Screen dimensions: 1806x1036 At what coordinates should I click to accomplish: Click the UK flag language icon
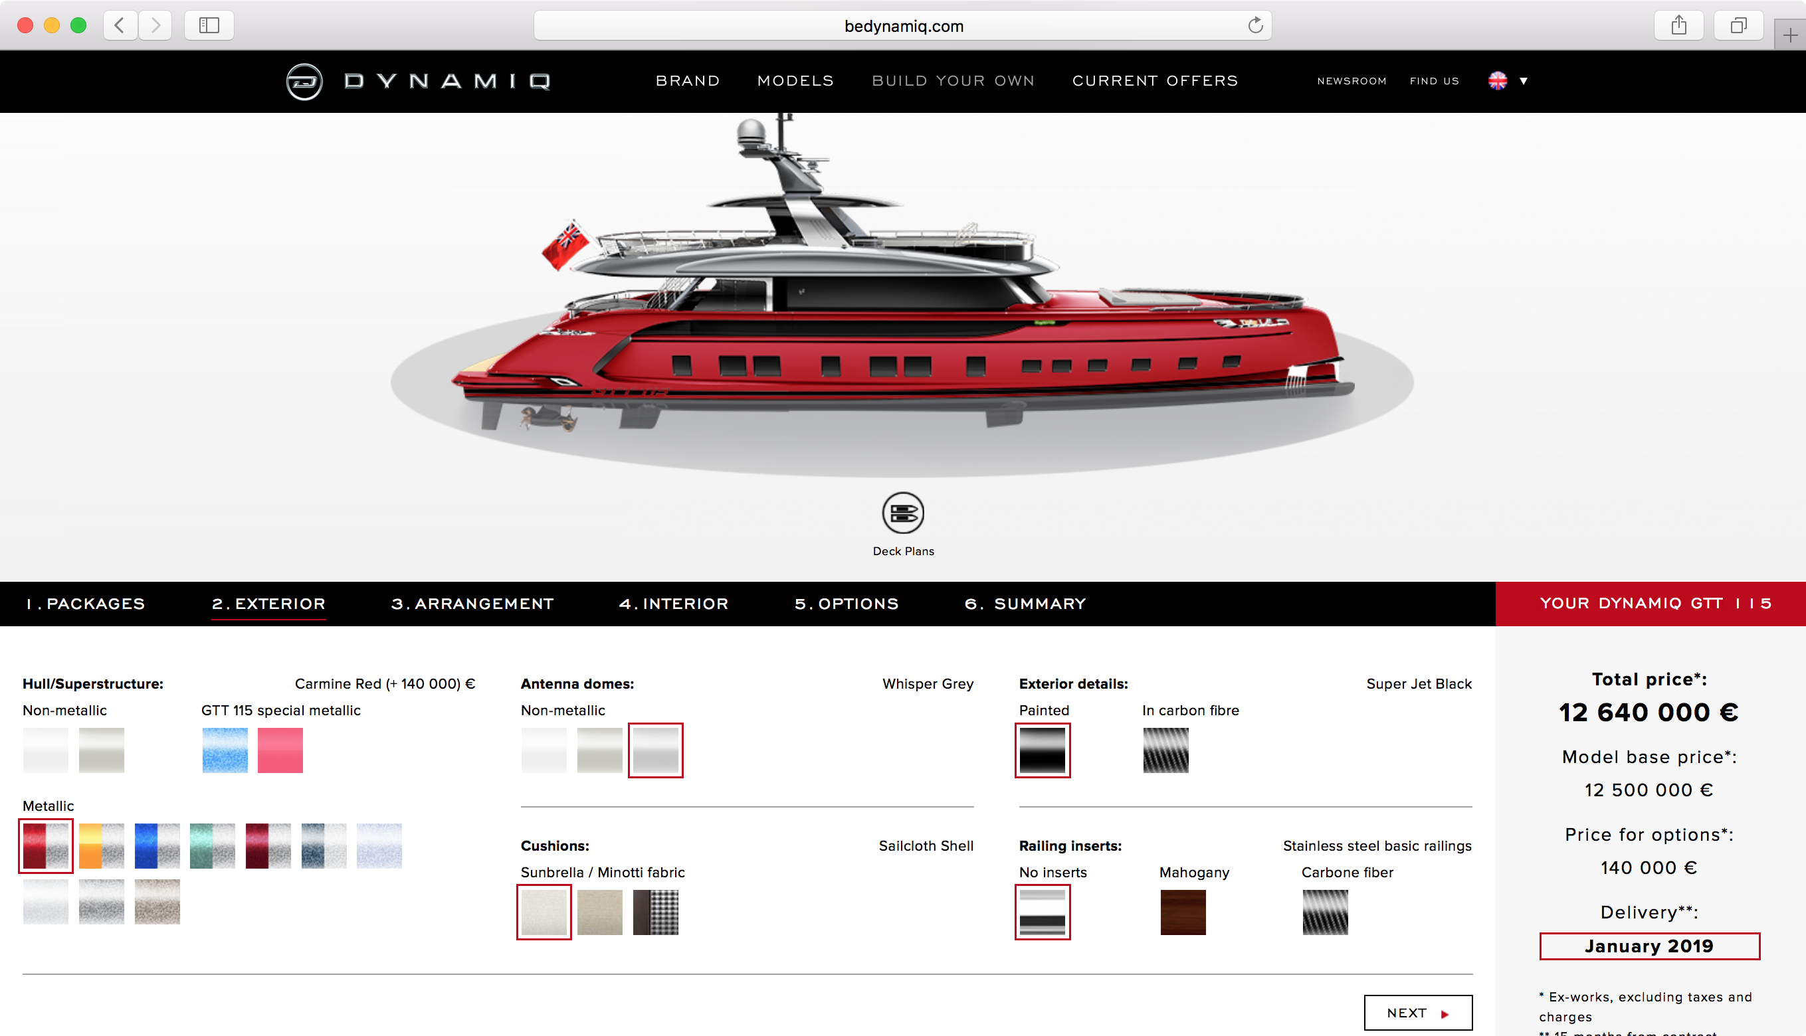point(1498,81)
